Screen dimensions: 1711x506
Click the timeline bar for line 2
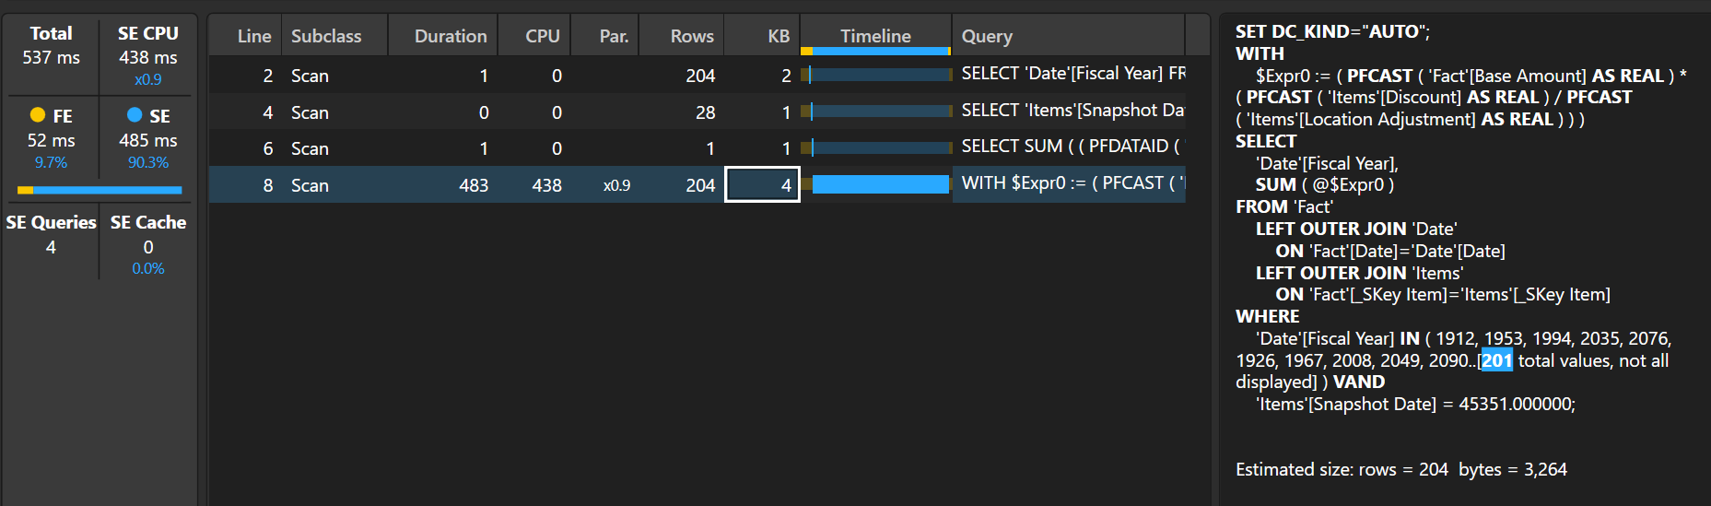click(x=880, y=75)
